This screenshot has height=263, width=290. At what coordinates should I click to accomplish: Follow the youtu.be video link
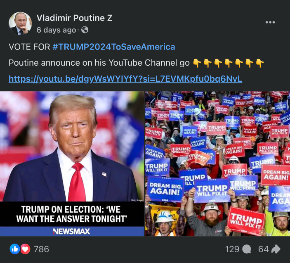coord(125,78)
